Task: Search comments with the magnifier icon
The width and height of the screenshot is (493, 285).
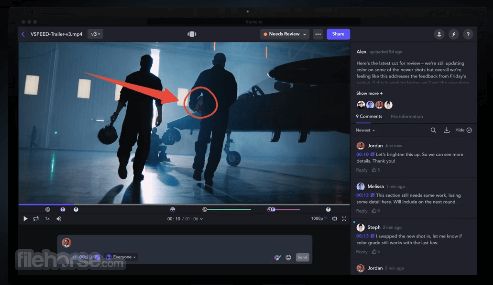Action: (x=433, y=130)
